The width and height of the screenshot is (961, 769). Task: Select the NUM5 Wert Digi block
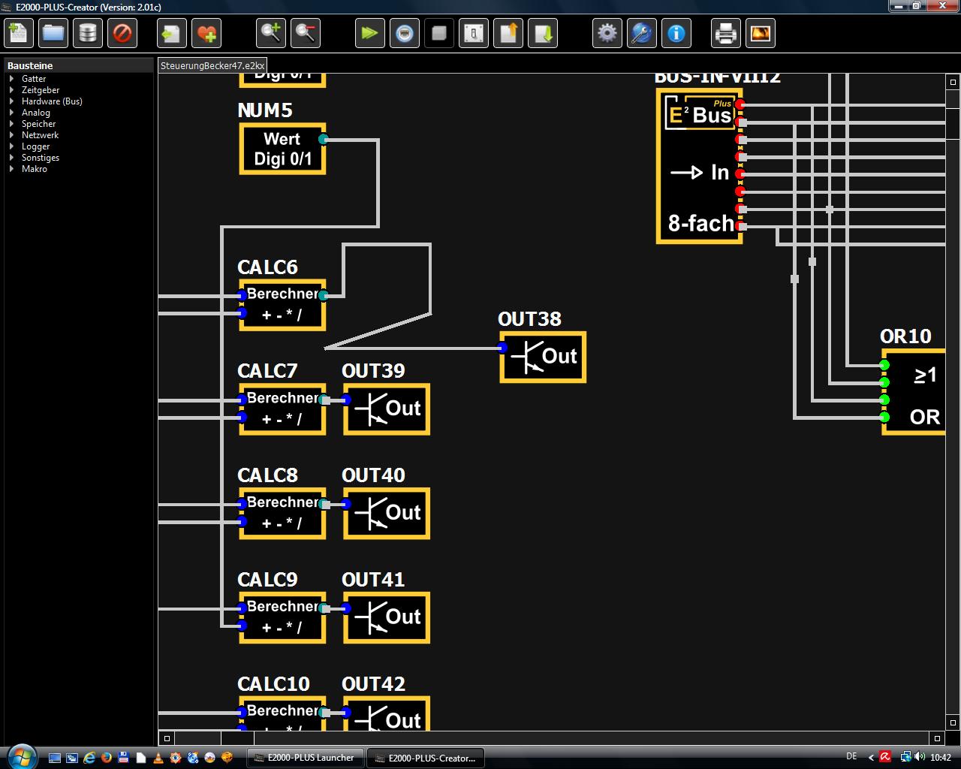click(x=282, y=149)
